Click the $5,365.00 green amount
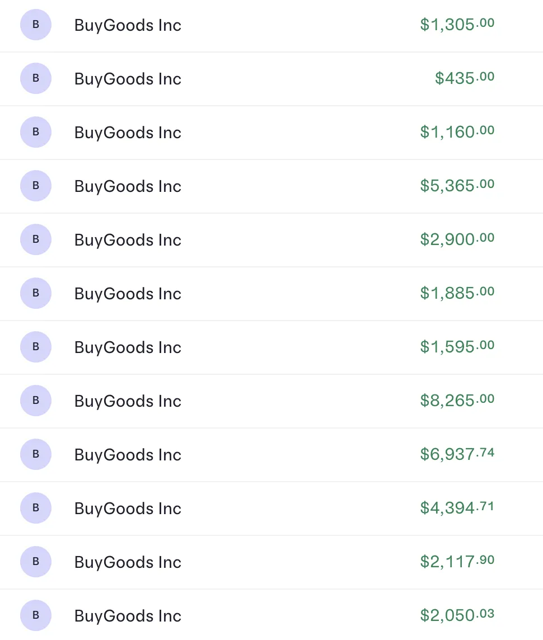This screenshot has width=543, height=640. point(457,185)
